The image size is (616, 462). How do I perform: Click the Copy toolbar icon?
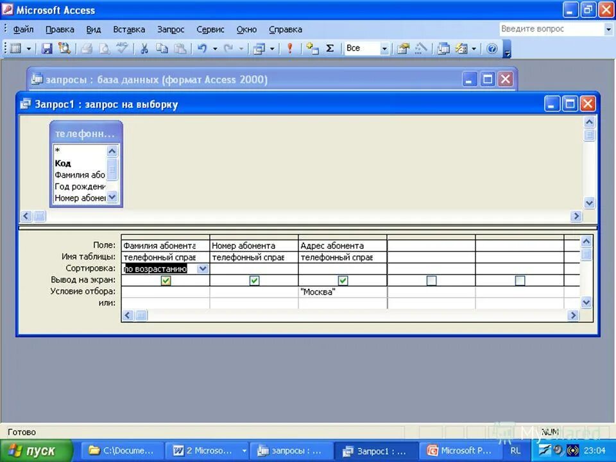(x=162, y=49)
